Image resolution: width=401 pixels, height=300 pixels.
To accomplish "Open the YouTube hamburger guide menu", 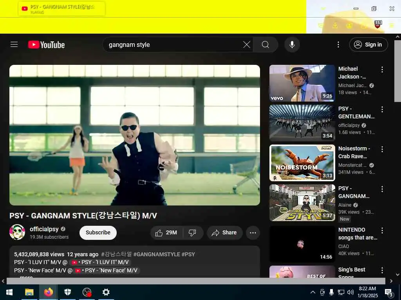I will click(14, 45).
